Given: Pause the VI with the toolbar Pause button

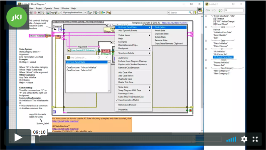Looking at the screenshot, I should (x=39, y=12).
